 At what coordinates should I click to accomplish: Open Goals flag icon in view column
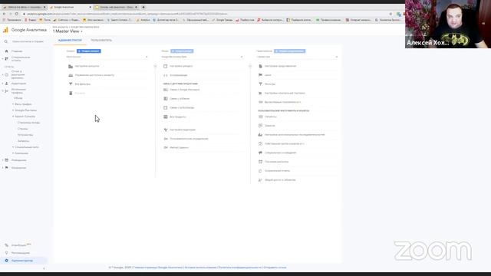tap(260, 75)
